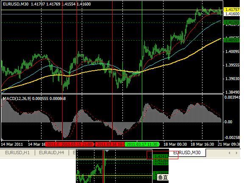This screenshot has height=183, width=244.
Task: Select the green 1.41265 price level label
Action: [x=232, y=22]
